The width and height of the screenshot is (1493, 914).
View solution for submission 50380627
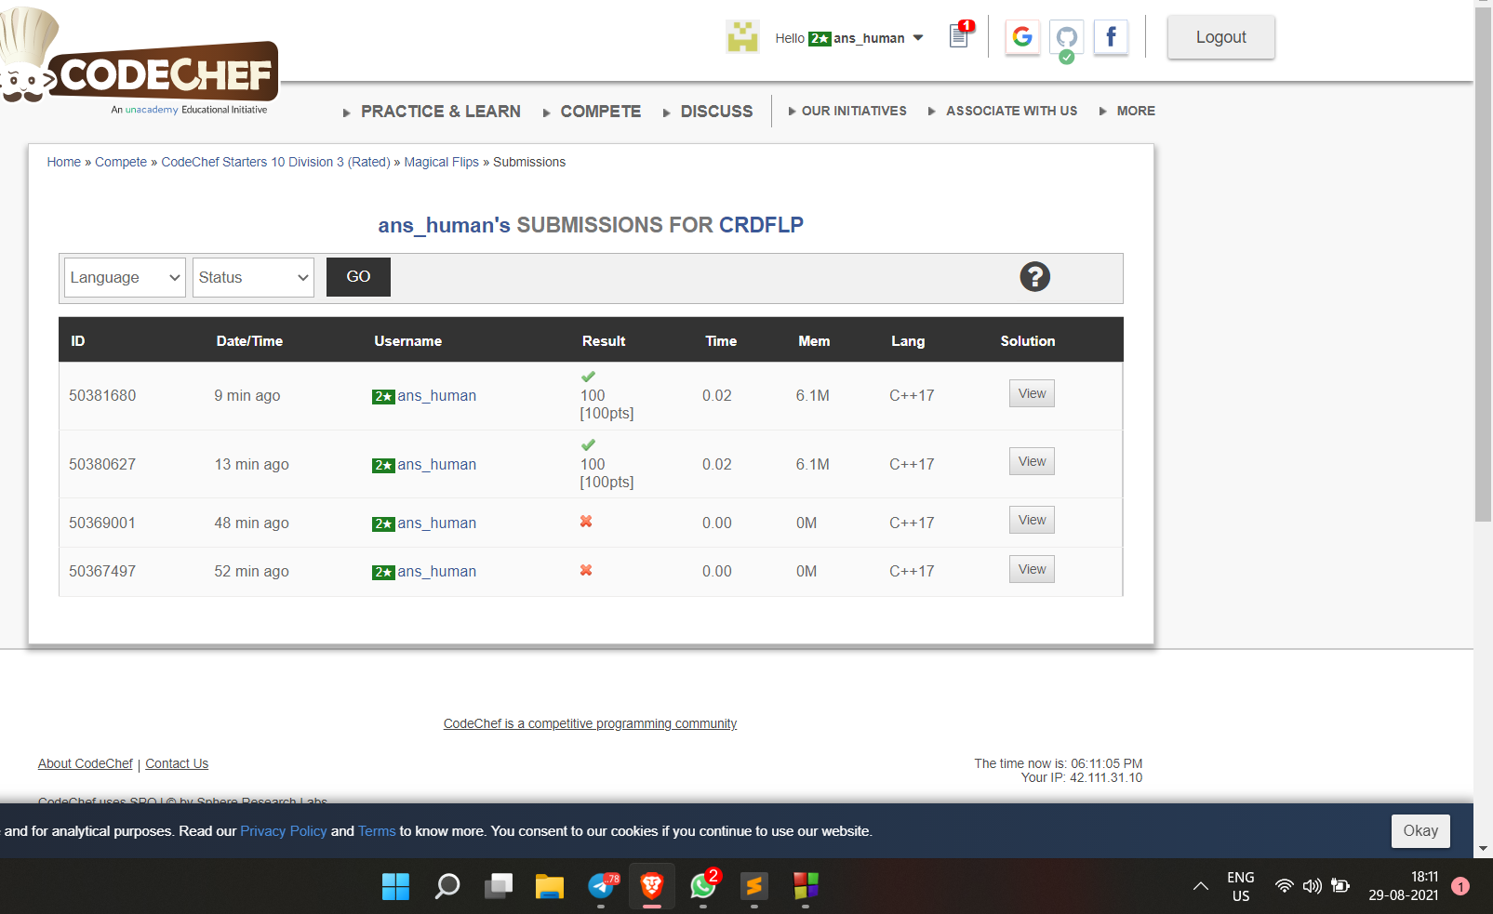1032,461
